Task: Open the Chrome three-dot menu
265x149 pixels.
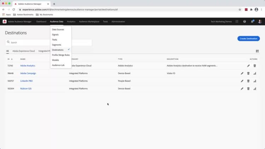Action: tap(261, 10)
